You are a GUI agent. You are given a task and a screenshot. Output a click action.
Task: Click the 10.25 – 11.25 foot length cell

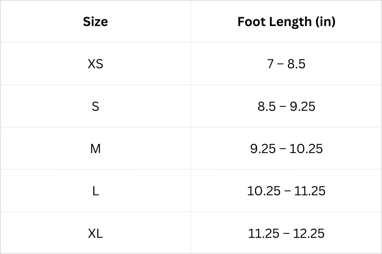[x=286, y=191]
